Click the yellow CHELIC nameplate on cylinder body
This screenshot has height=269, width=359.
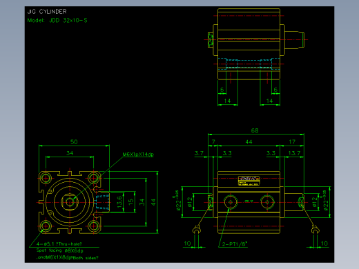[249, 181]
